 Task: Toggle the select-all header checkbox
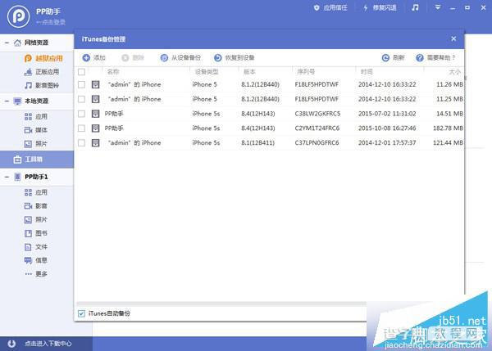tap(81, 72)
